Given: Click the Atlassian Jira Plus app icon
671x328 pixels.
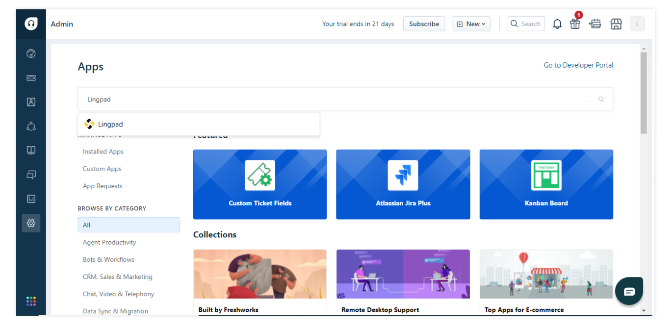Looking at the screenshot, I should 403,175.
